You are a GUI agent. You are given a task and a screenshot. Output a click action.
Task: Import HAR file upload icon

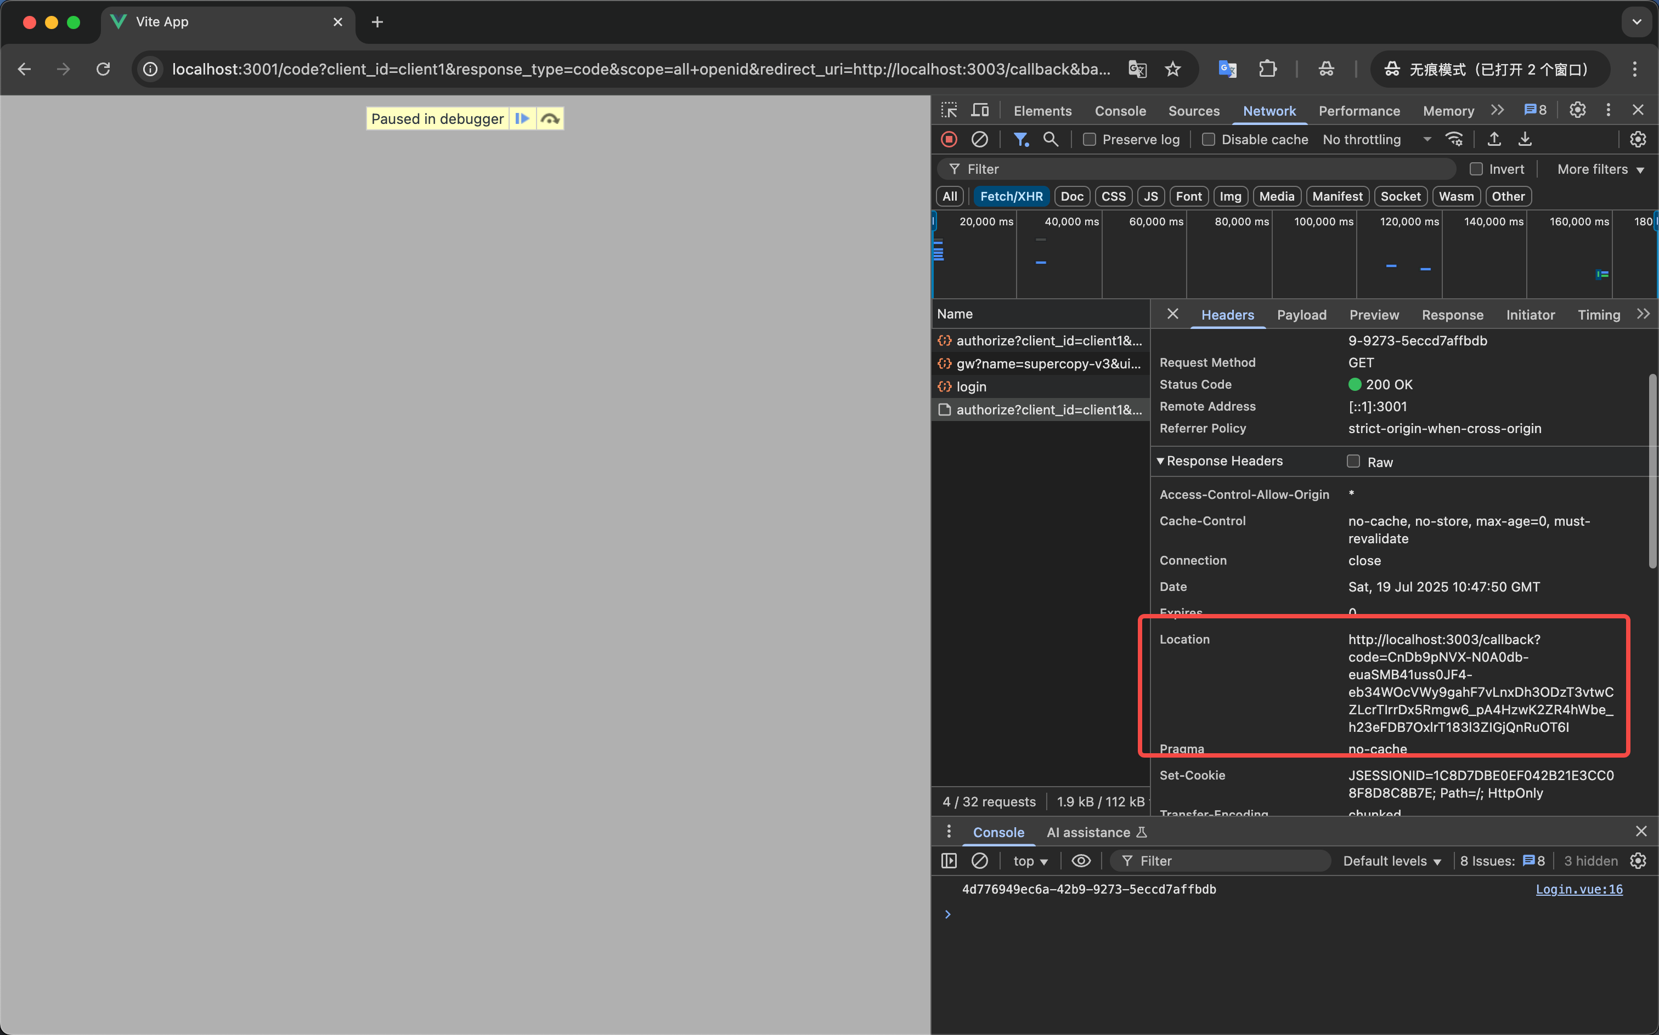[1494, 140]
